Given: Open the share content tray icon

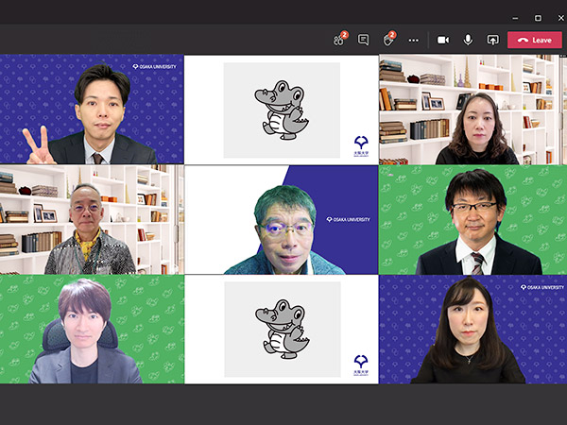Looking at the screenshot, I should coord(492,40).
